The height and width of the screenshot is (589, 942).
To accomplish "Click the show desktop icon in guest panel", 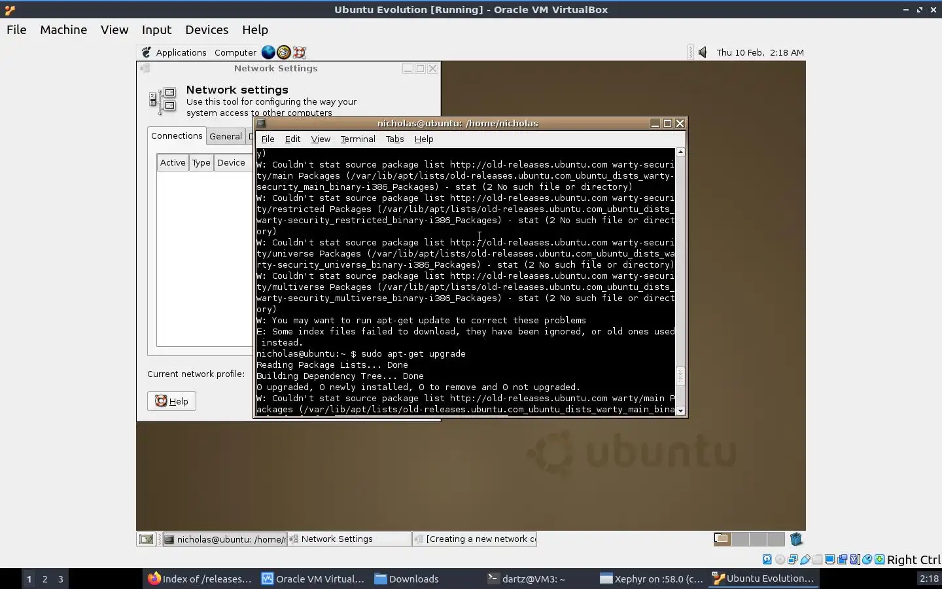I will click(147, 539).
